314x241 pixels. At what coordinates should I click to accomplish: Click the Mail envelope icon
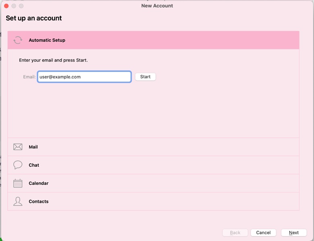coord(18,147)
